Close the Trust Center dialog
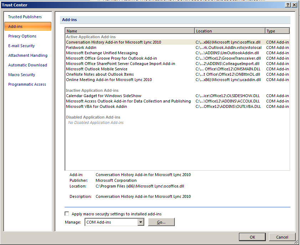Viewport: 300px width, 245px height. 294,5
